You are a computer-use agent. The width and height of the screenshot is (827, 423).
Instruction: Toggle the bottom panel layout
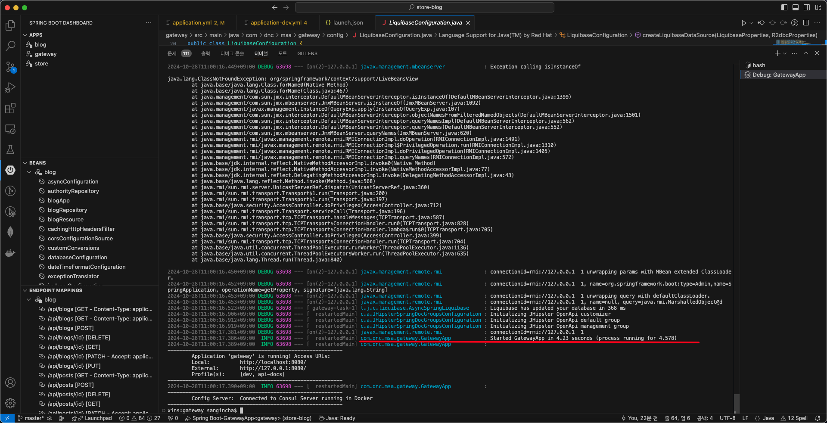tap(795, 7)
